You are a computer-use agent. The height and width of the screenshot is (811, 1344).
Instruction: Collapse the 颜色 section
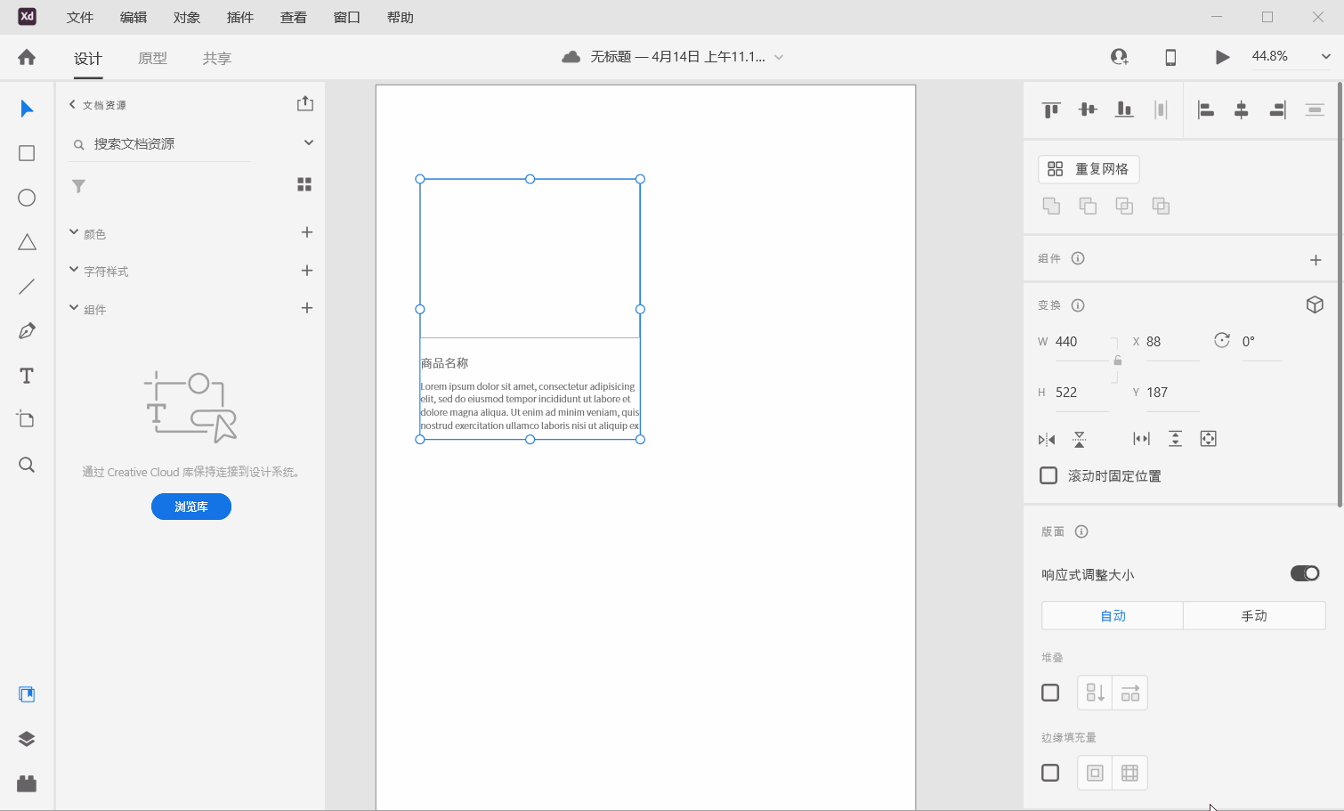pyautogui.click(x=74, y=232)
